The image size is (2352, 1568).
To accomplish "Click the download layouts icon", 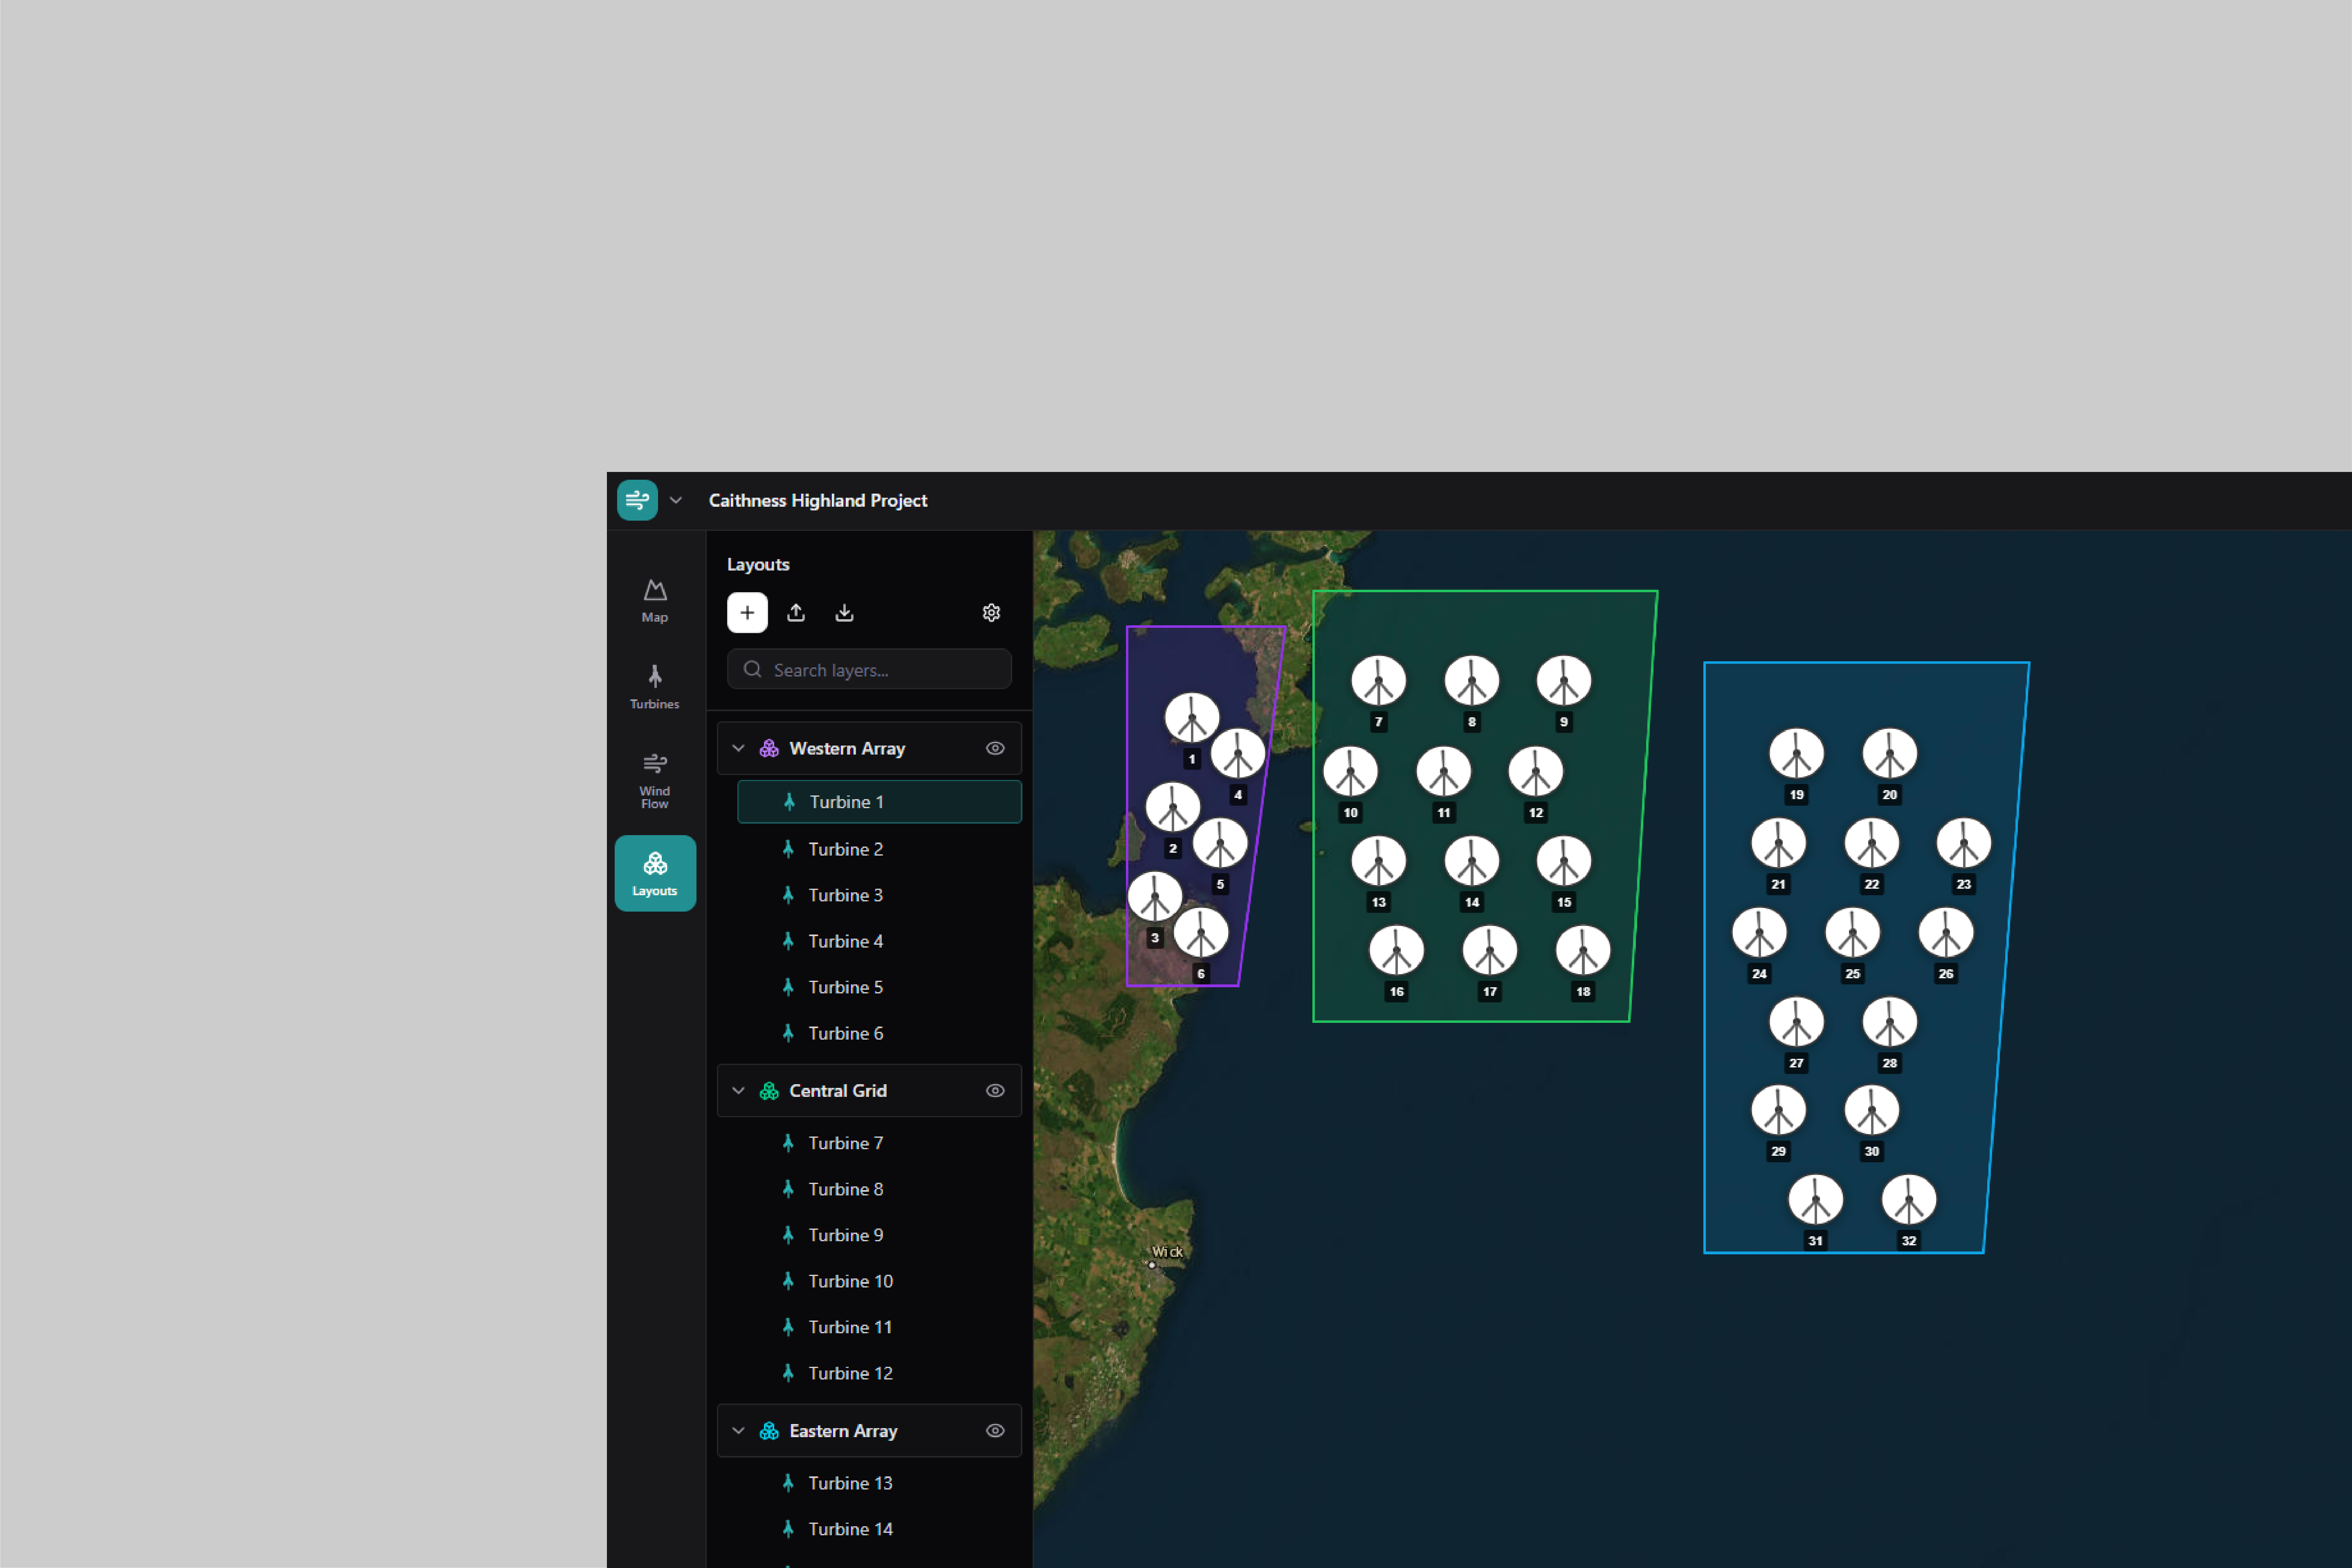I will point(844,612).
